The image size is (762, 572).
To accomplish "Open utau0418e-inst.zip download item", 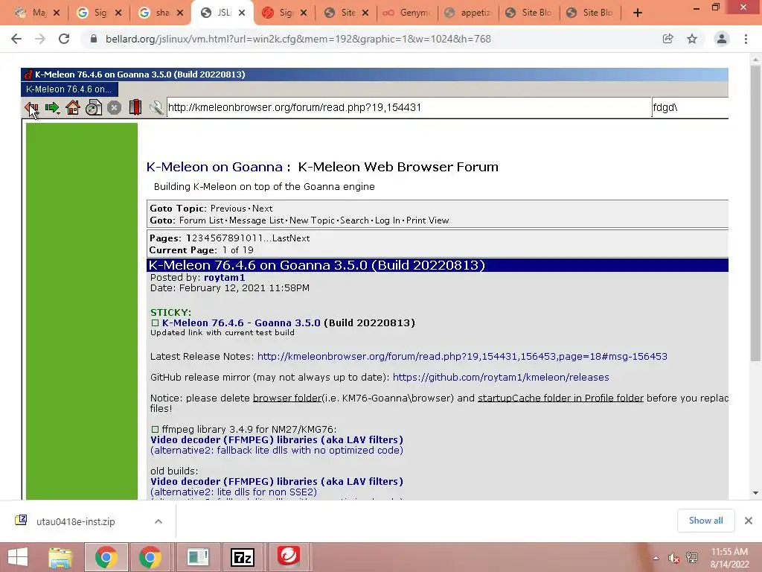I will pyautogui.click(x=75, y=521).
